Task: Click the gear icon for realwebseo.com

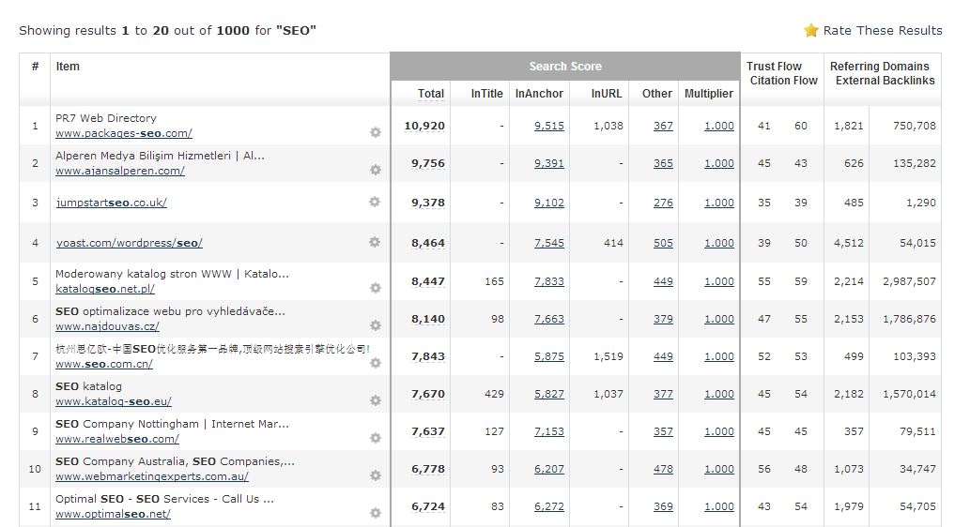Action: click(376, 438)
